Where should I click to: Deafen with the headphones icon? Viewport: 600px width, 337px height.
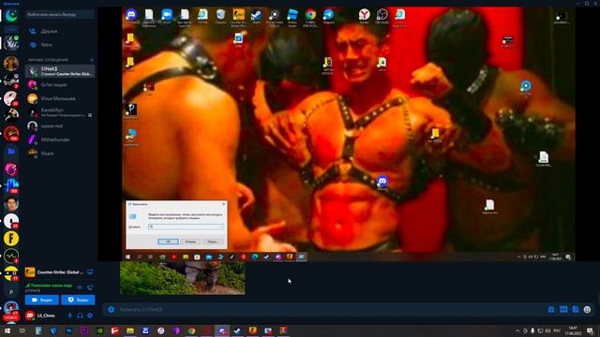(x=80, y=315)
